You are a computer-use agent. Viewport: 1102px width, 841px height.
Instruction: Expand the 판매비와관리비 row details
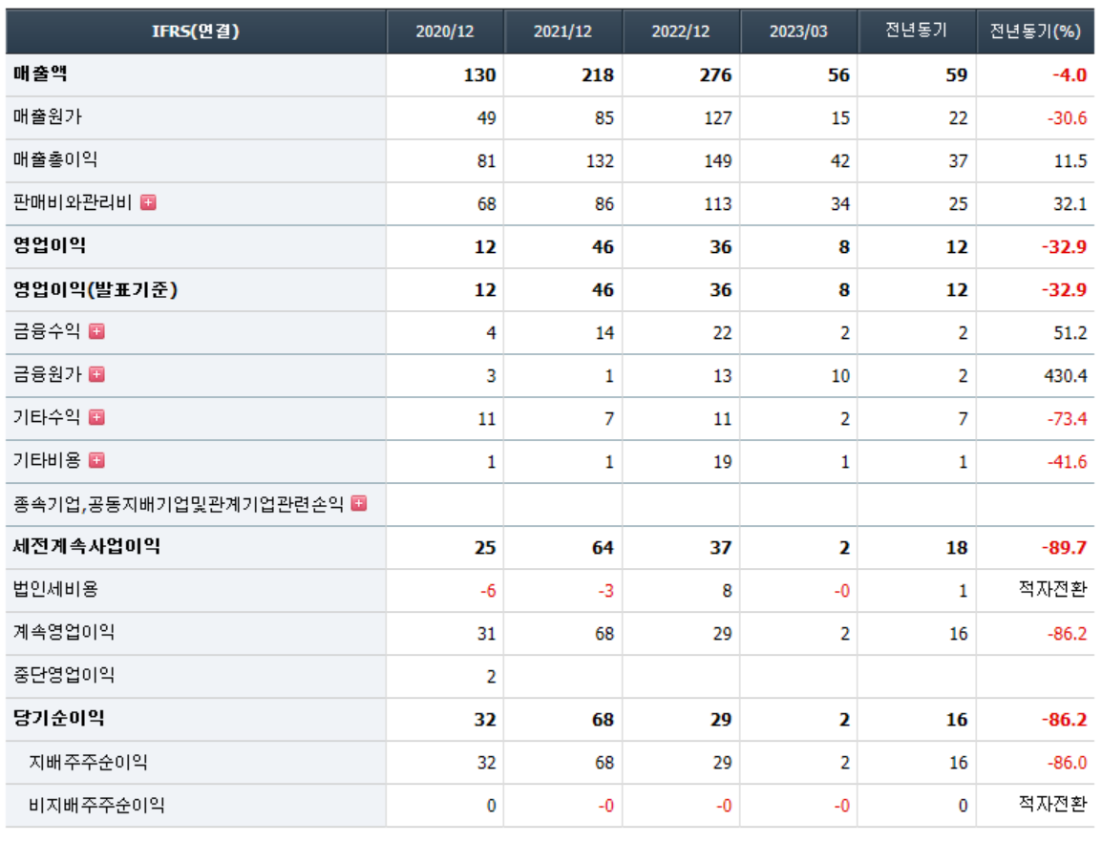pos(148,202)
